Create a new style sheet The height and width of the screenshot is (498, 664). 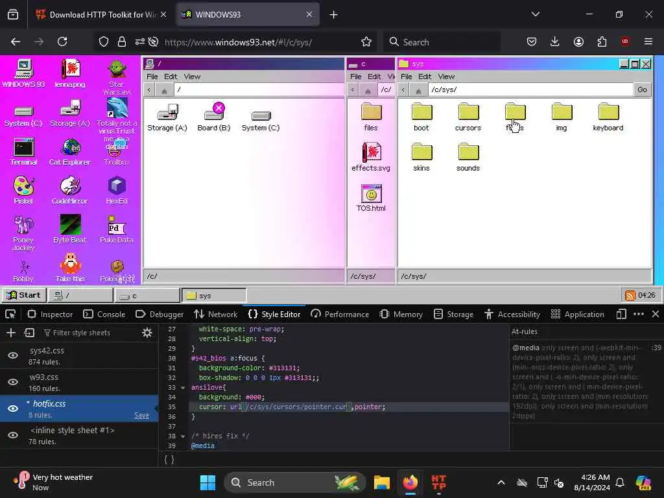(11, 333)
